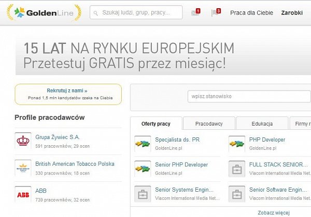
Task: Click GoldenLine.pl under Specjalista ds. PR
Action: pyautogui.click(x=168, y=148)
